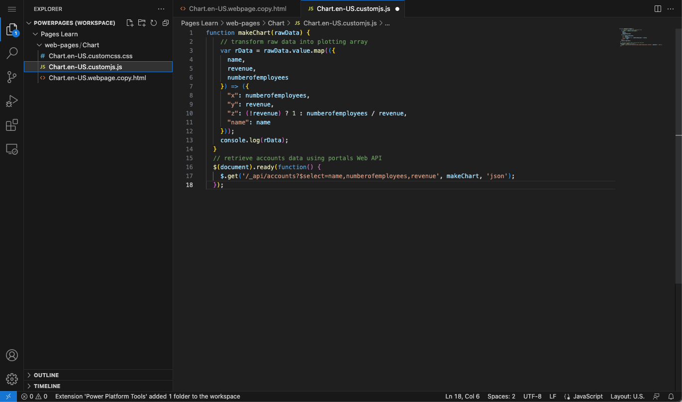Screen dimensions: 682x402
Task: Collapse the Pages Learn folder
Action: point(59,34)
